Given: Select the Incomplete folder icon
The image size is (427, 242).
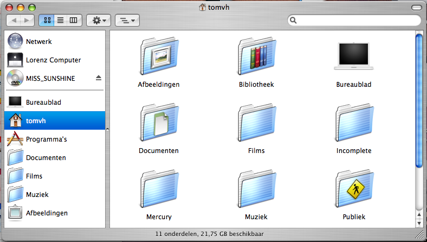Looking at the screenshot, I should (x=354, y=123).
